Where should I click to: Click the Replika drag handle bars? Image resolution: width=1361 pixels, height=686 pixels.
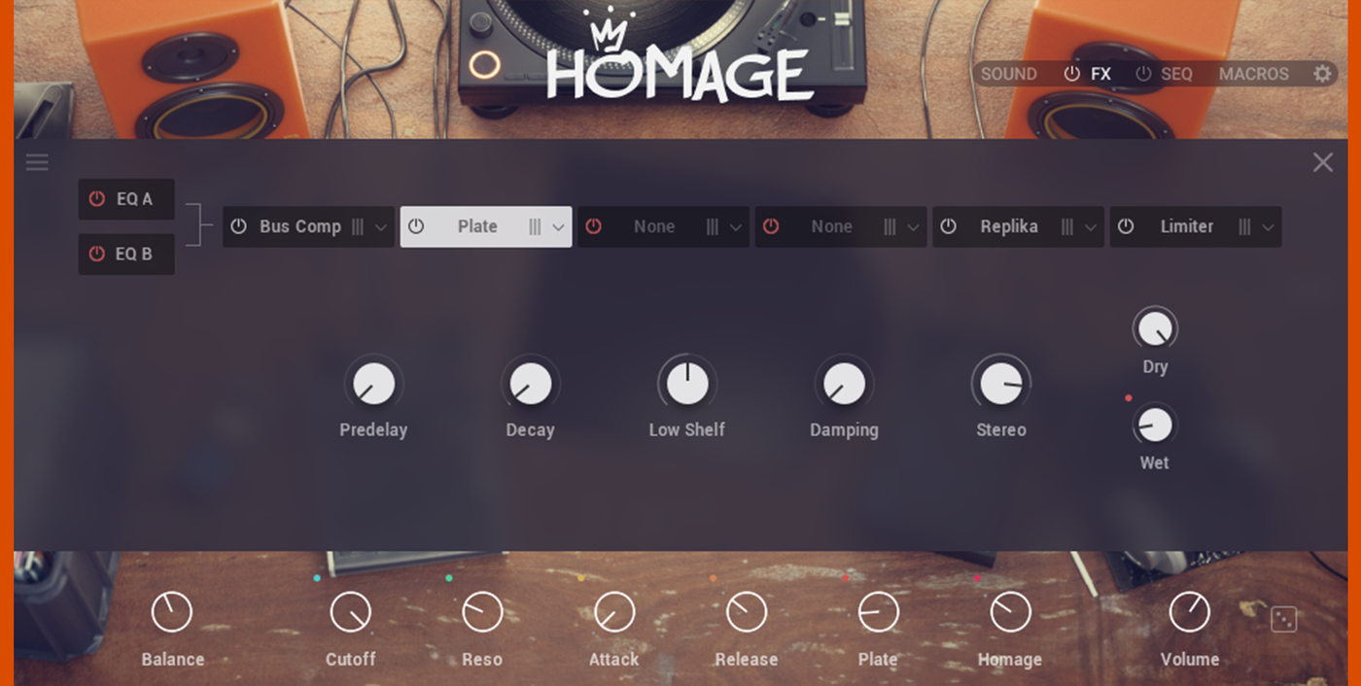point(1067,226)
